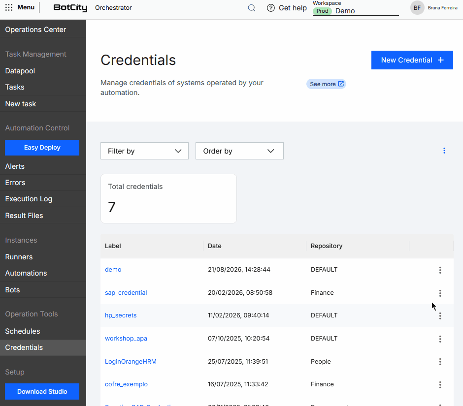Viewport: 463px width, 406px height.
Task: Open the actions menu for workshop_apa row
Action: [440, 339]
